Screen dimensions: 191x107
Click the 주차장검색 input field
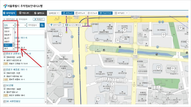[33, 25]
